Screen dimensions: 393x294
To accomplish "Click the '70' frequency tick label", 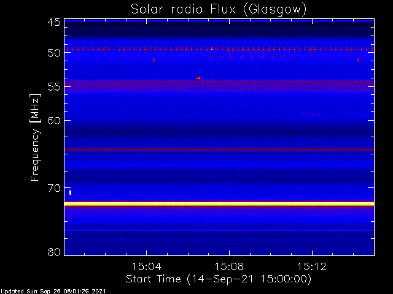I will [54, 188].
